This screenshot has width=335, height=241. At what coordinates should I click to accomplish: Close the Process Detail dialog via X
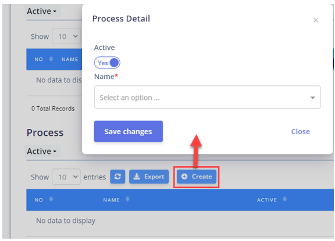click(x=316, y=20)
